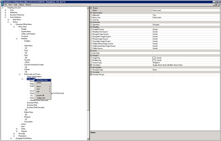Click the Modifier Key color box
The height and width of the screenshot is (141, 221).
(154, 60)
